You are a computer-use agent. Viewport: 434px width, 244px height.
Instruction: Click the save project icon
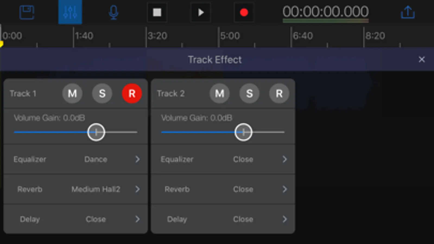point(27,12)
